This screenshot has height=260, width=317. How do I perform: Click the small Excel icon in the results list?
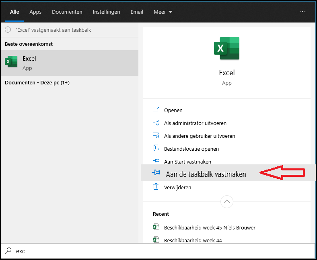click(x=11, y=61)
